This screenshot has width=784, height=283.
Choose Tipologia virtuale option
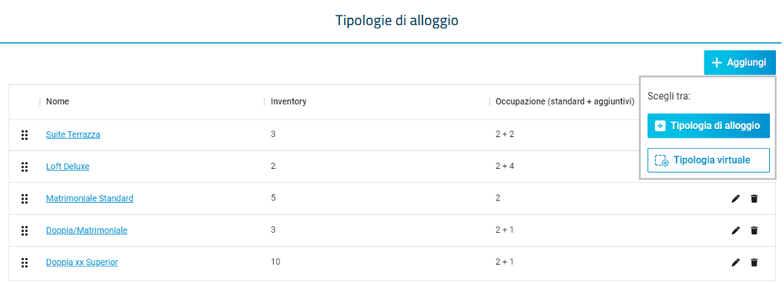click(x=708, y=160)
